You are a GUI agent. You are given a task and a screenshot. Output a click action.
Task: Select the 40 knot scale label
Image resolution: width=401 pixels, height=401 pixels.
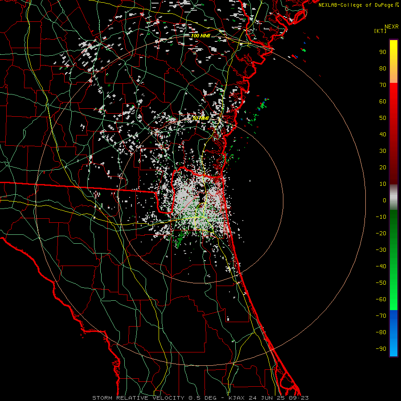(383, 134)
